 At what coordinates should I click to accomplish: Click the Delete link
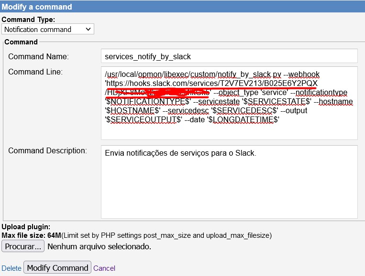(x=11, y=268)
